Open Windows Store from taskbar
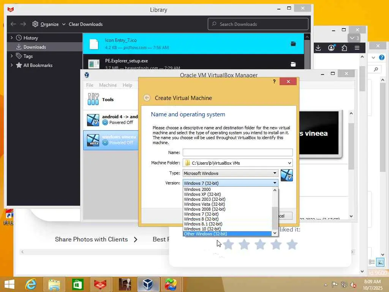The width and height of the screenshot is (389, 292). coord(77,284)
